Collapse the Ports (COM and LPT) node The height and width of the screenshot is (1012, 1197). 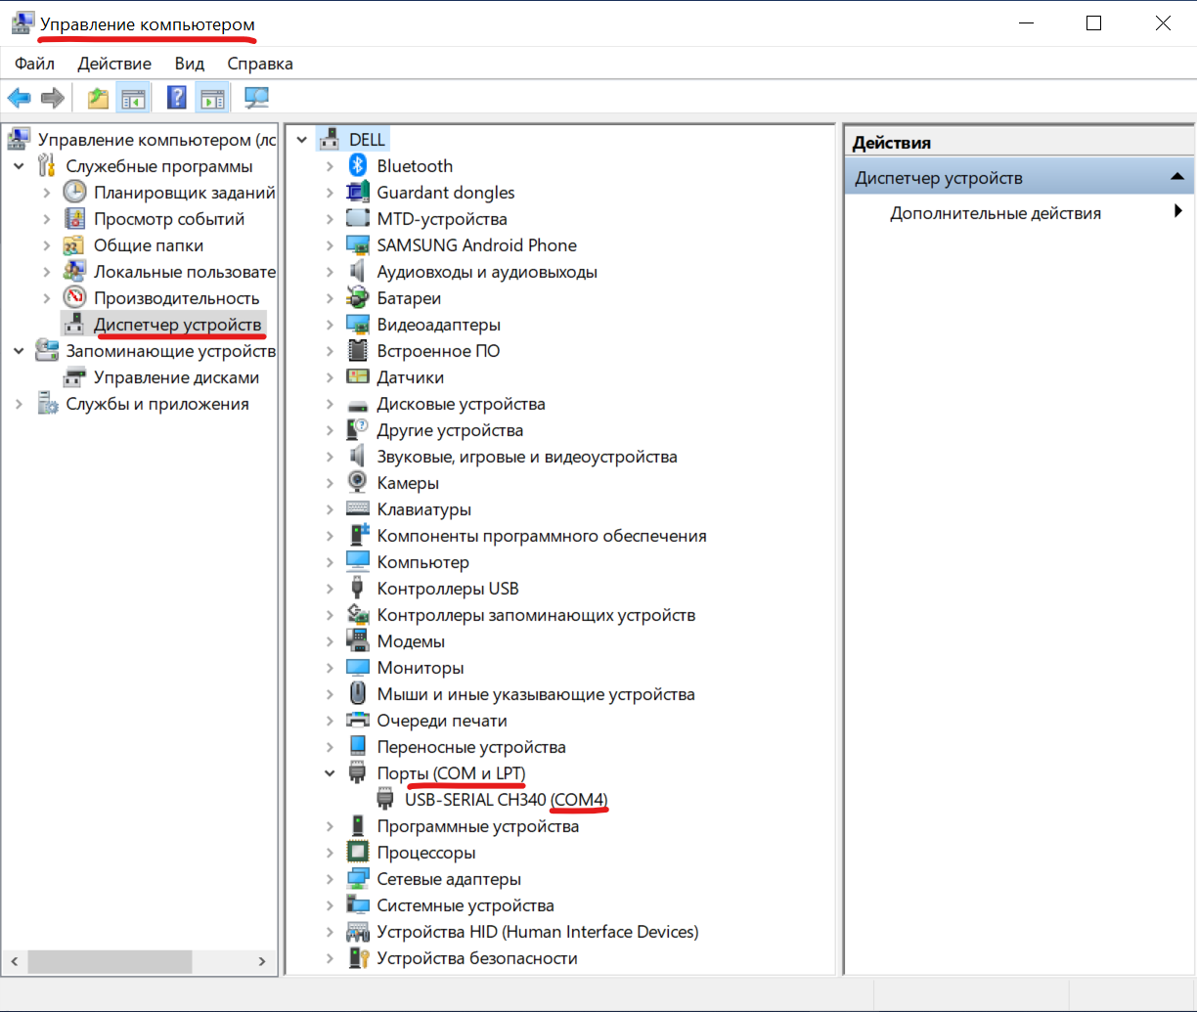tap(330, 773)
